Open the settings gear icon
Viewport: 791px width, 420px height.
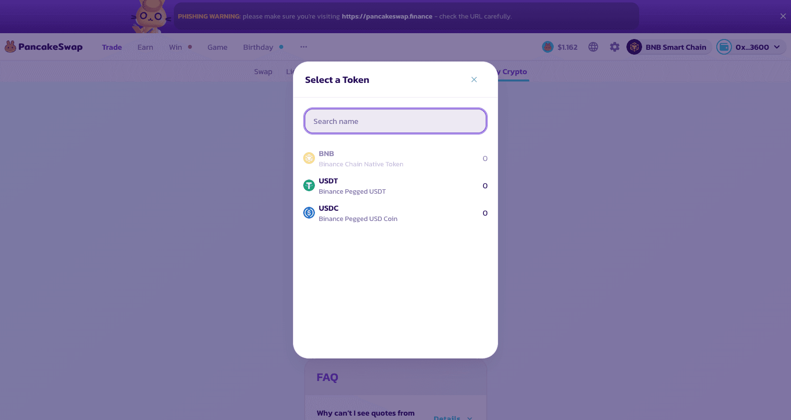(615, 47)
